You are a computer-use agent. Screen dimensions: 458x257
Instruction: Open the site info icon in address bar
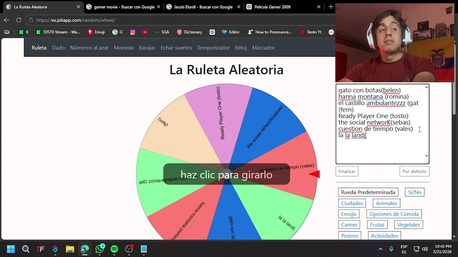point(31,20)
